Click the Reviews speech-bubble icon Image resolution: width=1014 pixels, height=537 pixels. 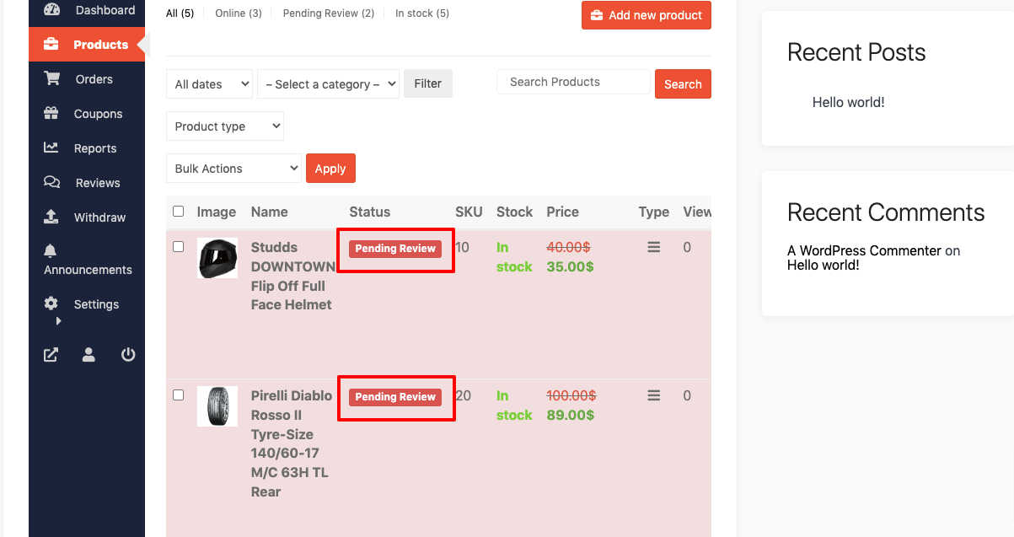pyautogui.click(x=51, y=182)
